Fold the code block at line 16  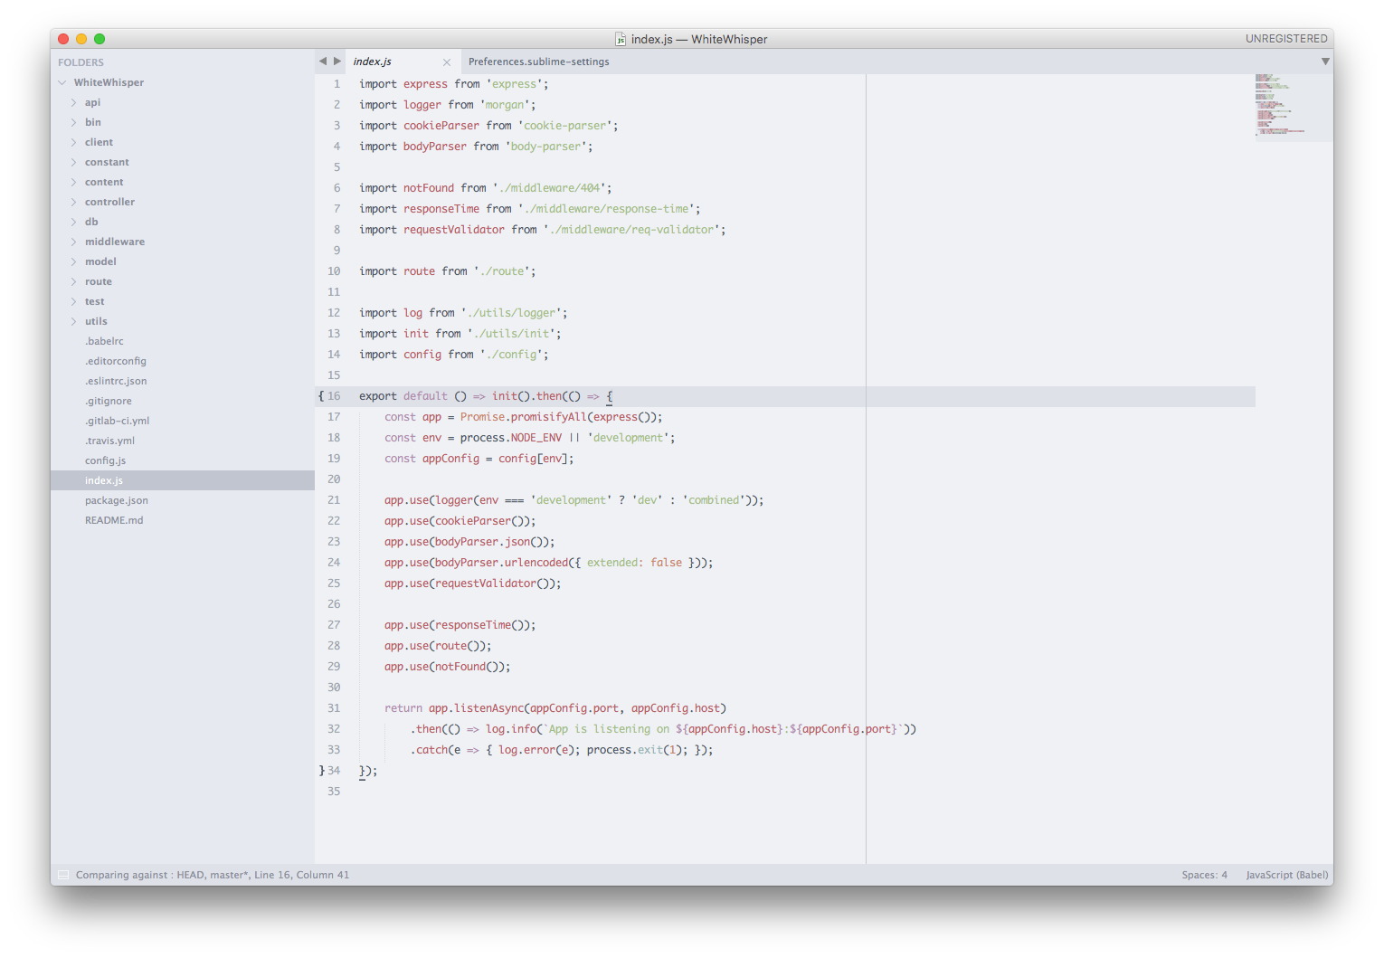[x=321, y=395]
